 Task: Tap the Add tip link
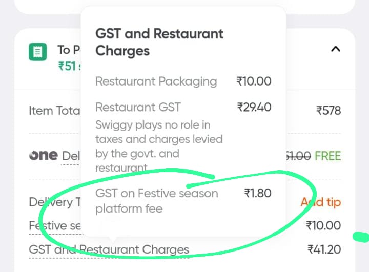pos(320,202)
